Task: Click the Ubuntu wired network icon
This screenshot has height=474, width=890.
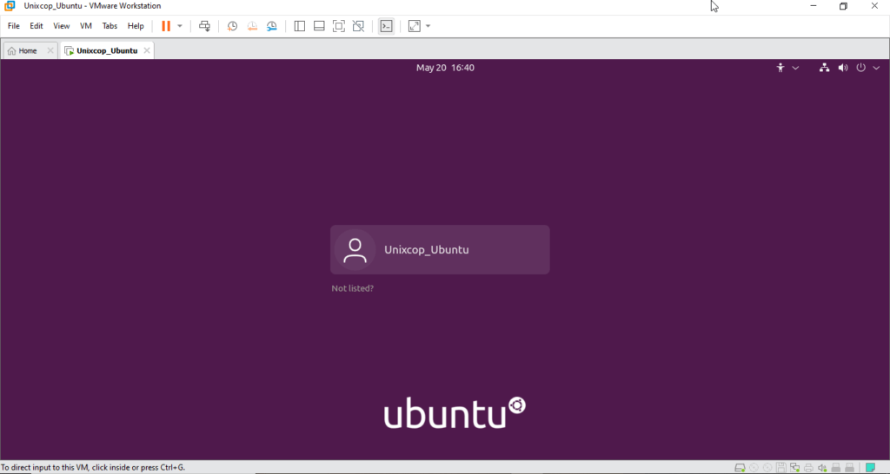Action: click(824, 68)
